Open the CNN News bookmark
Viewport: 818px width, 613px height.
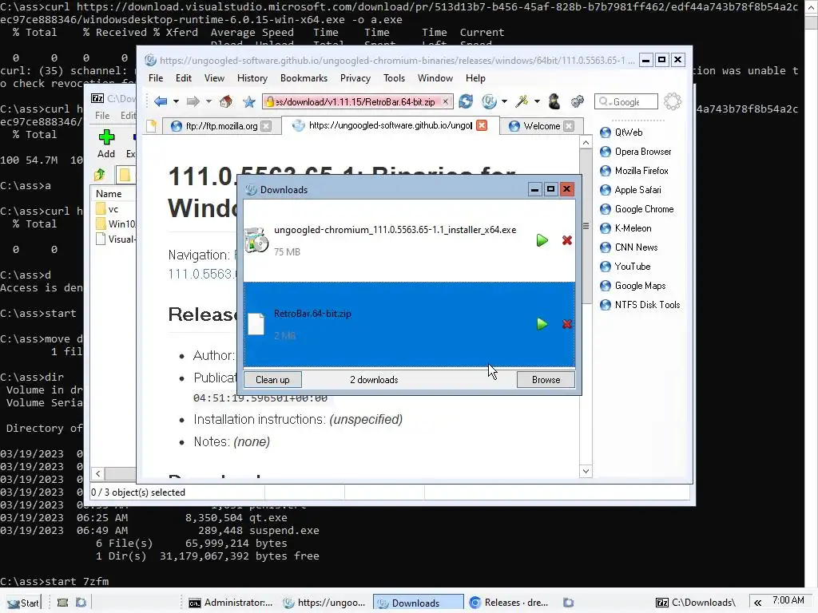(x=636, y=247)
